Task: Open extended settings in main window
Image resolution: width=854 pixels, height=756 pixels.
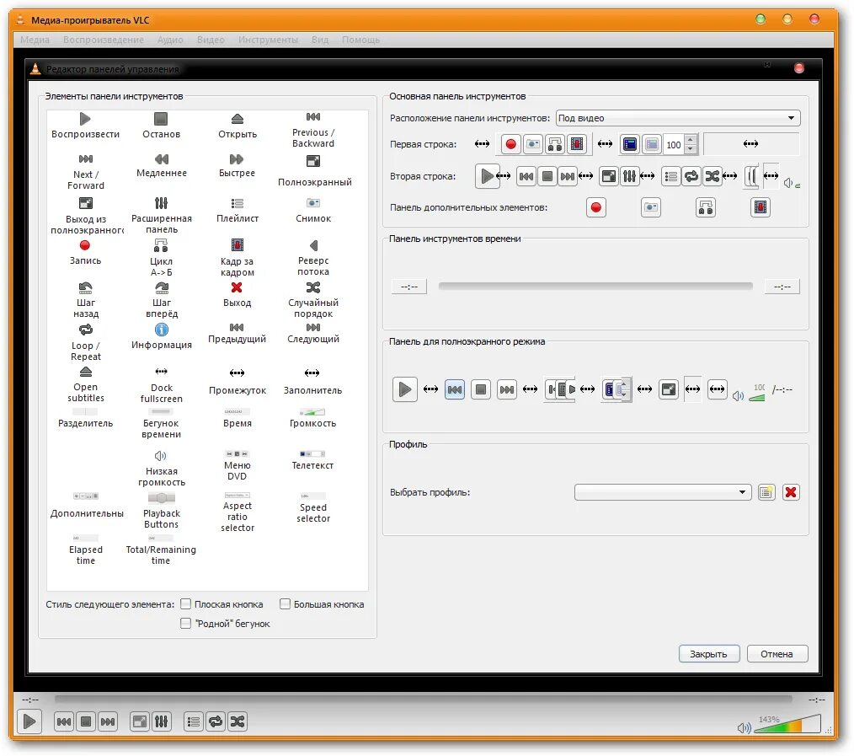Action: 161,721
